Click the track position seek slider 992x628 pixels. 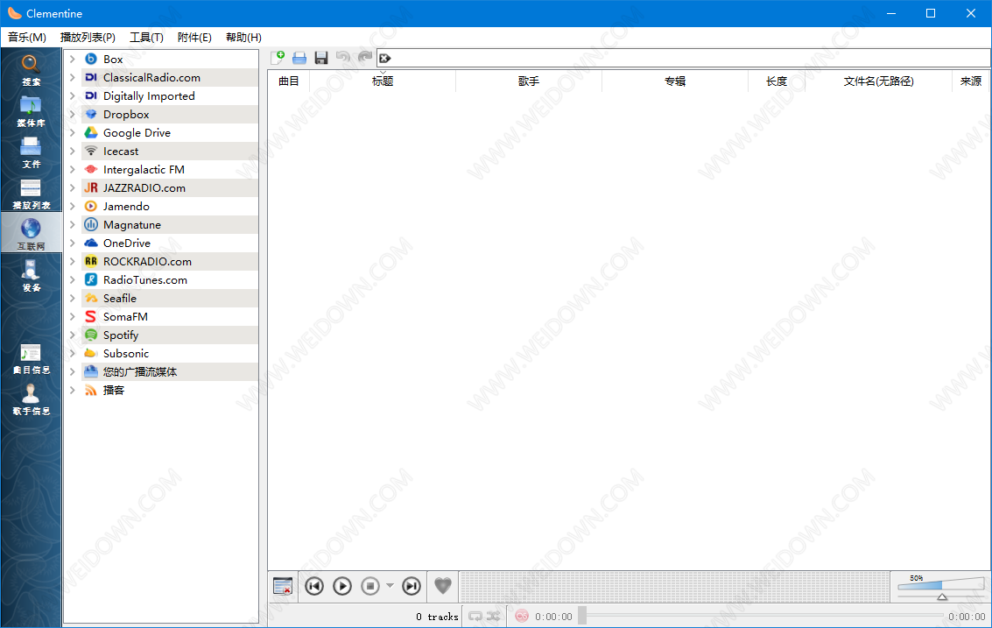(x=763, y=616)
